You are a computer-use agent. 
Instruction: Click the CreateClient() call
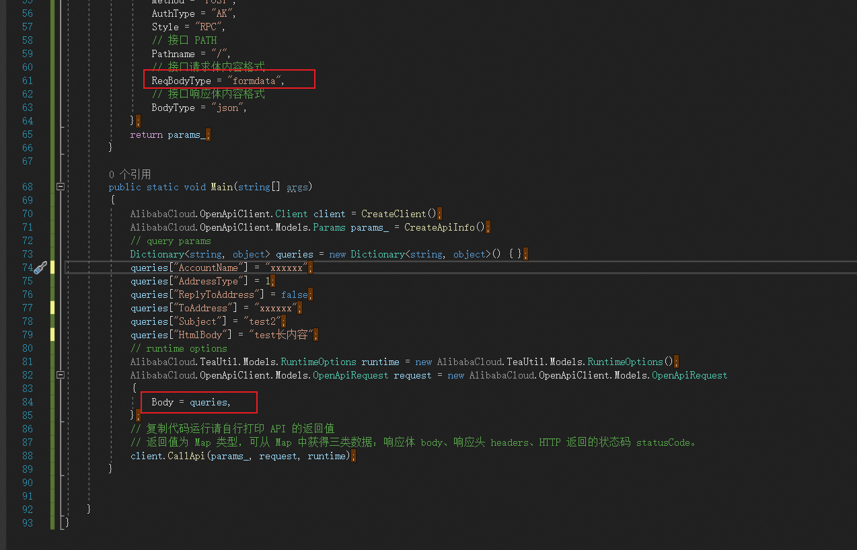click(x=399, y=214)
